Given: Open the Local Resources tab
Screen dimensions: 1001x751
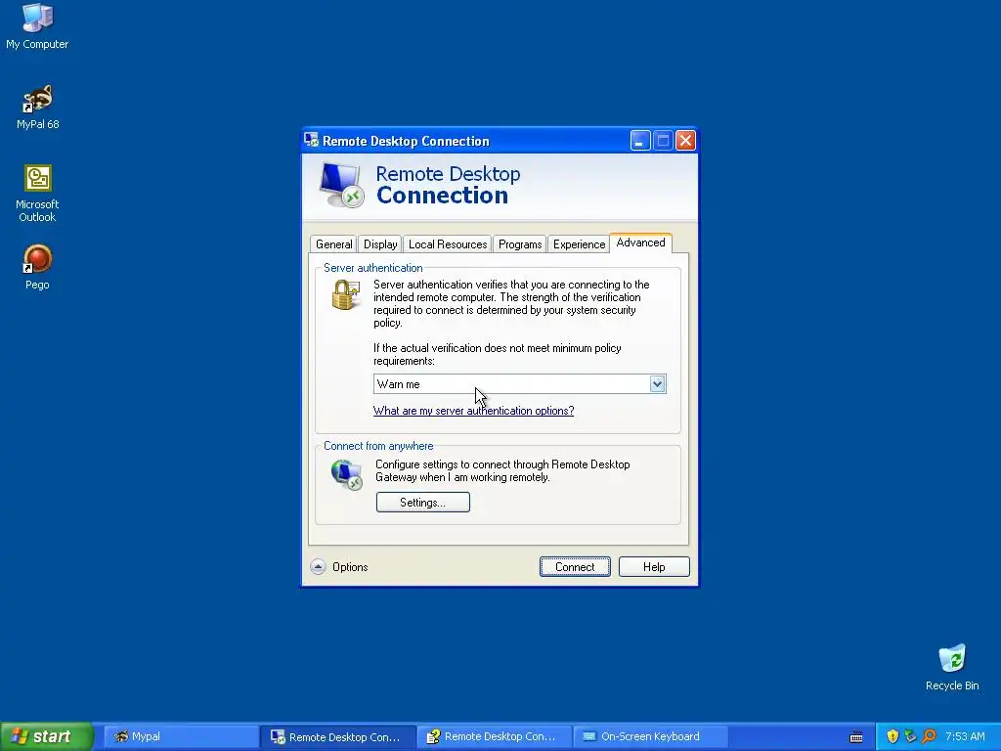Looking at the screenshot, I should point(448,243).
